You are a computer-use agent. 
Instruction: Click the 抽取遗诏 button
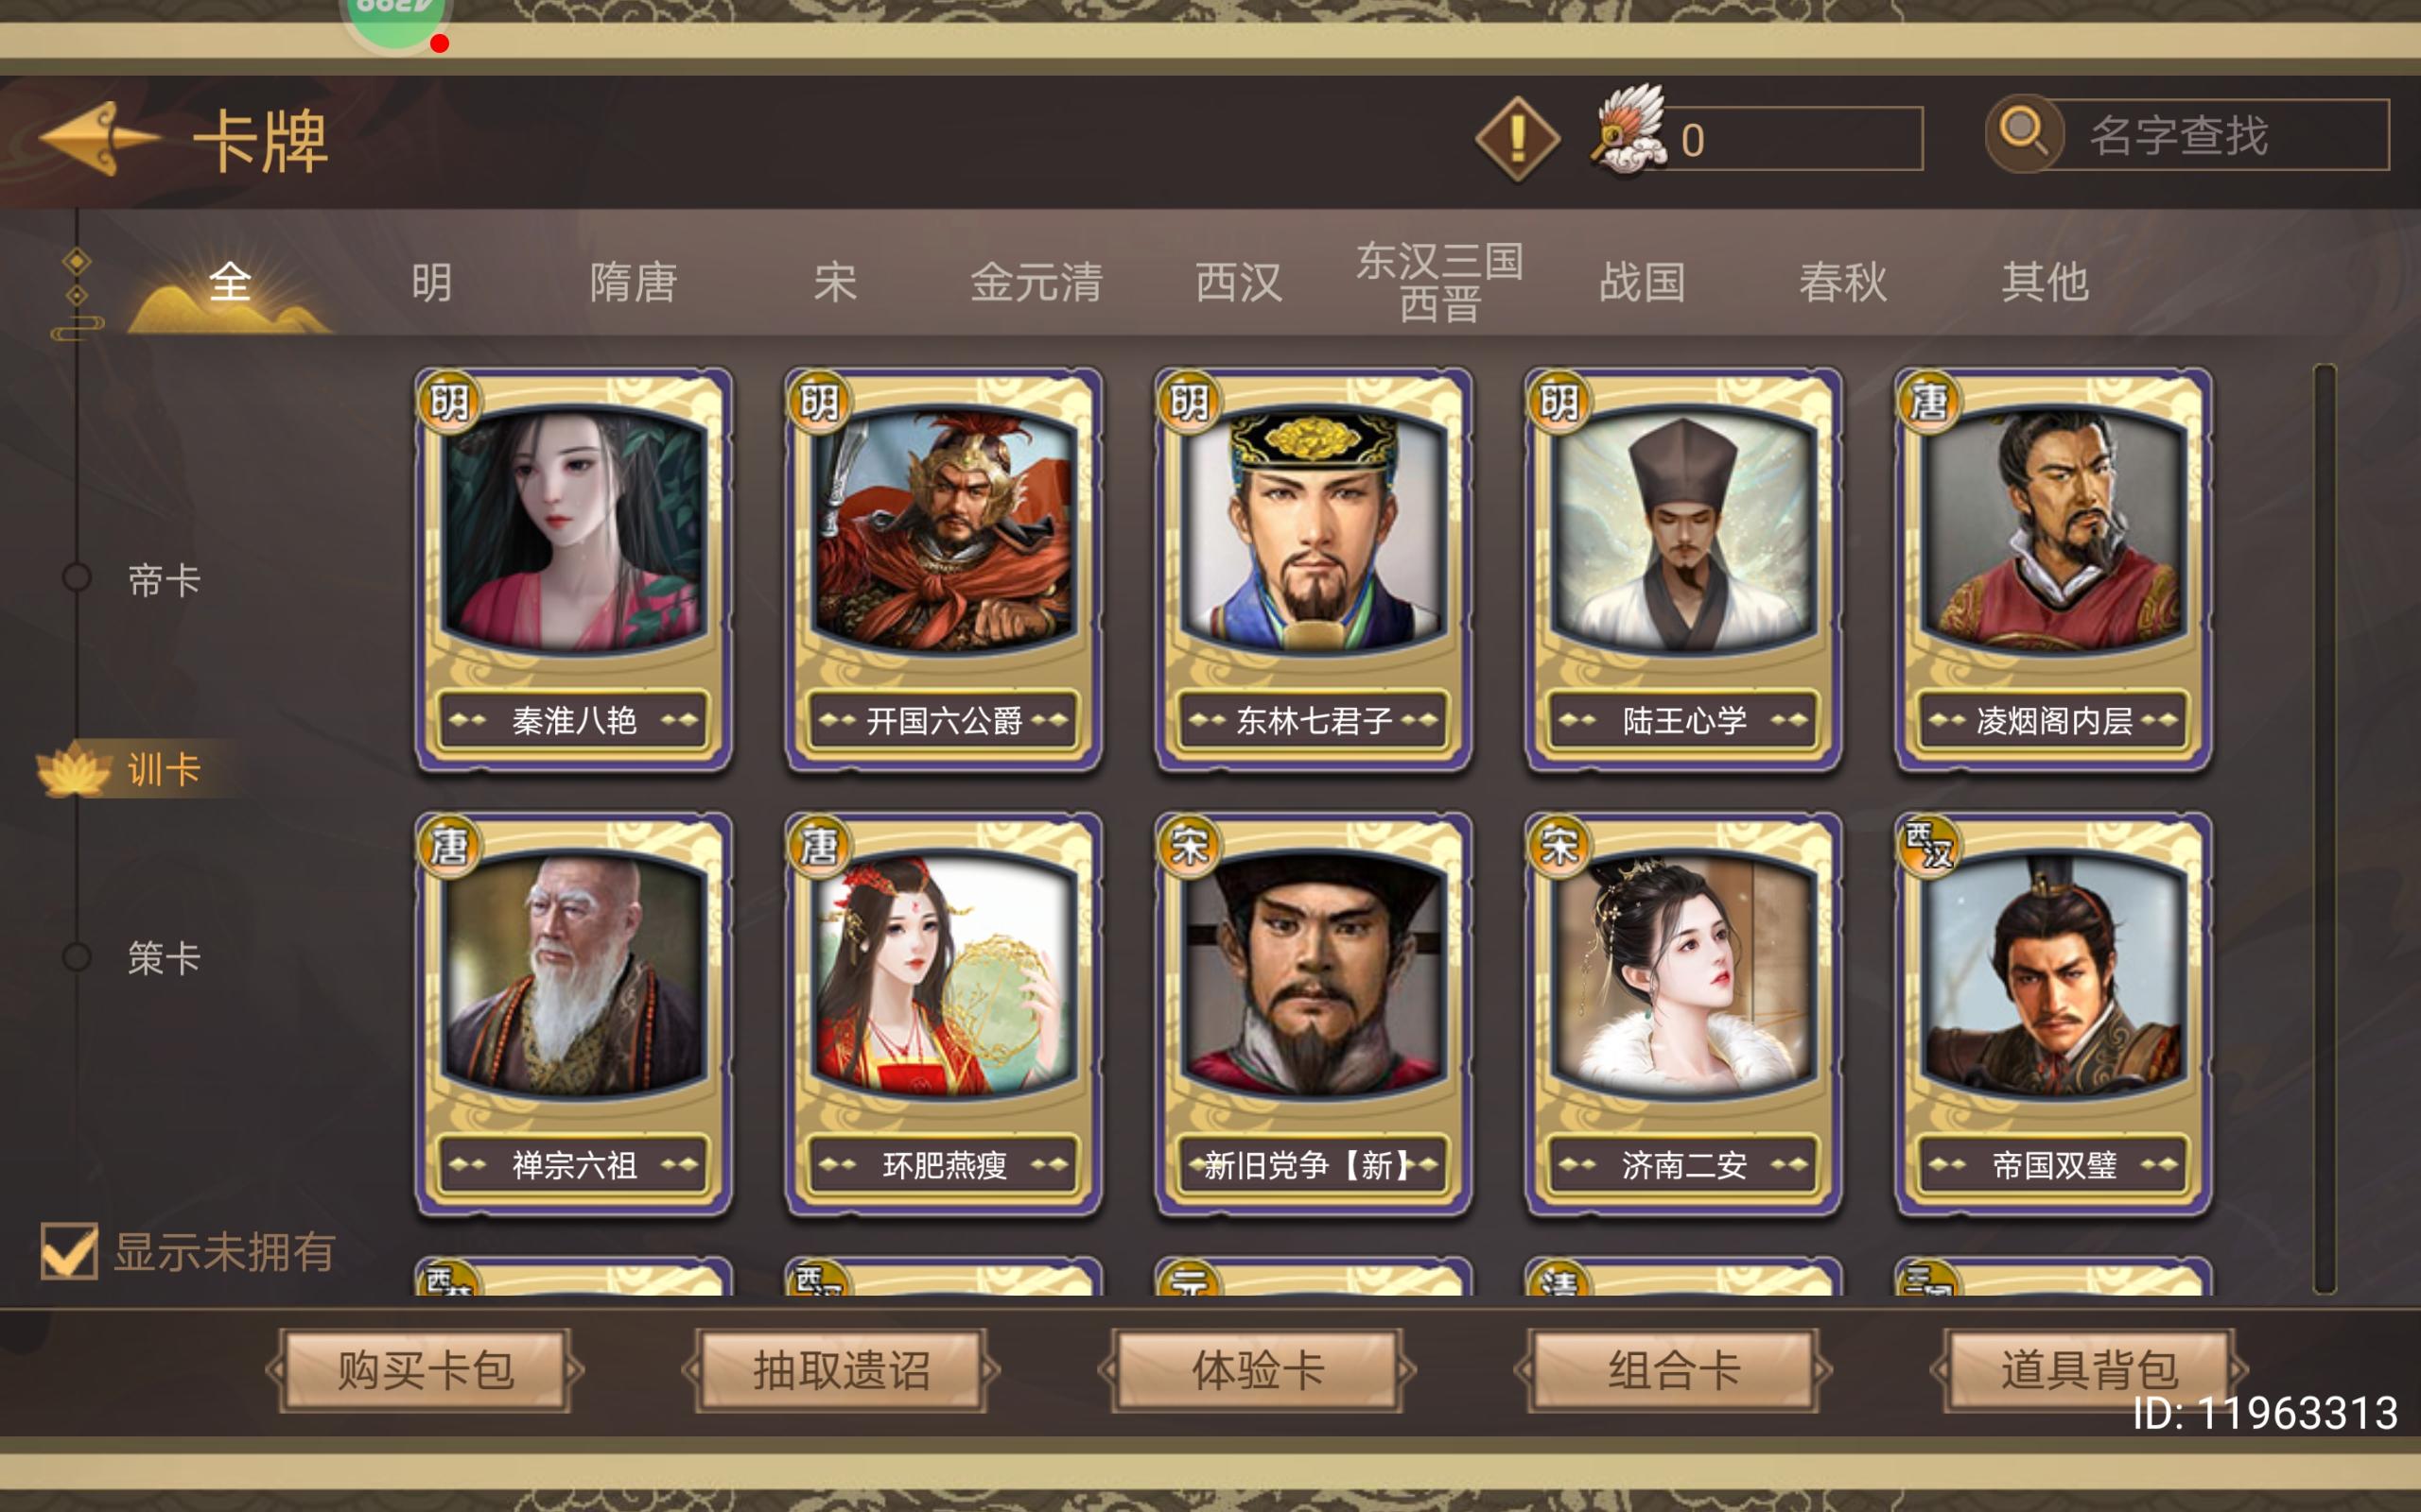[x=842, y=1370]
